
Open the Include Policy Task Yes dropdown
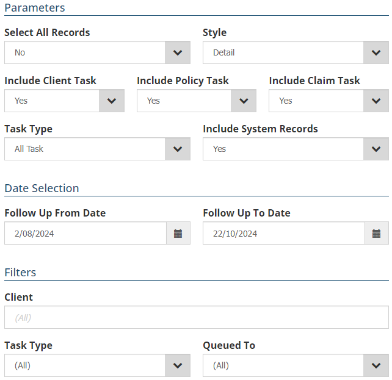pos(184,101)
